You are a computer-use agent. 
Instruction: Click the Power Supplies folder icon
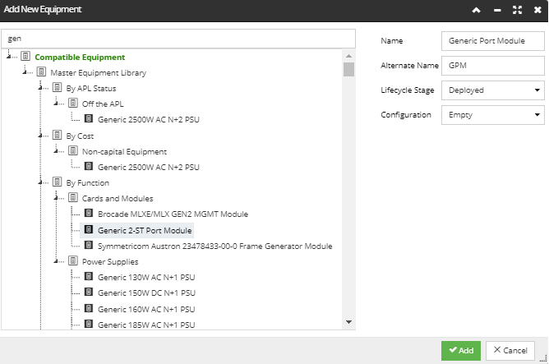[x=73, y=260]
